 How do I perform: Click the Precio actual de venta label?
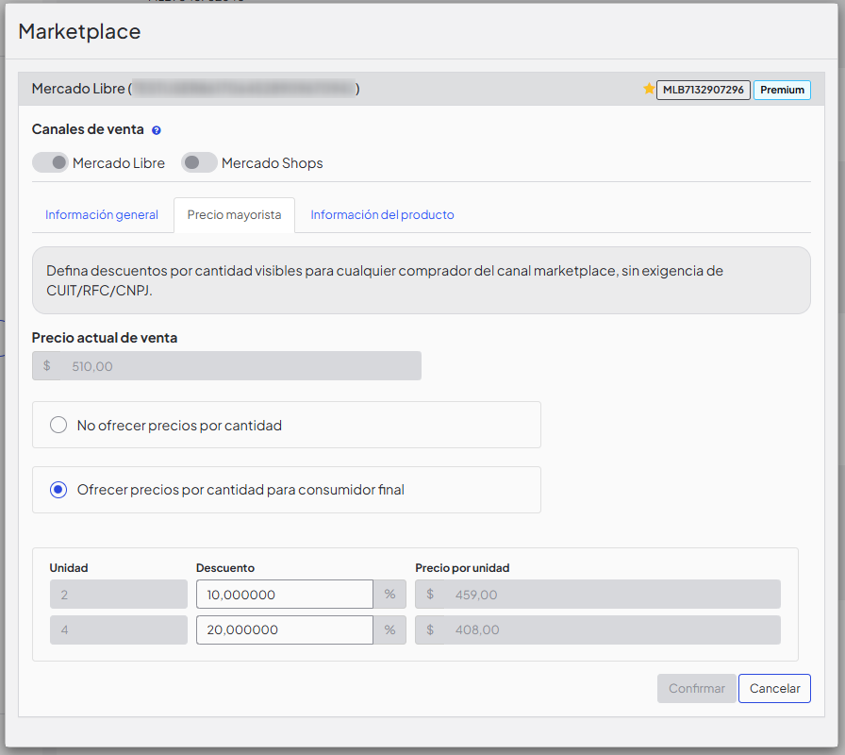tap(105, 338)
